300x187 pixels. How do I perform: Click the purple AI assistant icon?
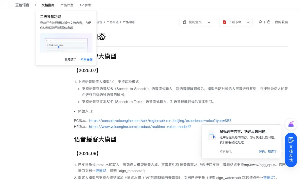tap(291, 124)
